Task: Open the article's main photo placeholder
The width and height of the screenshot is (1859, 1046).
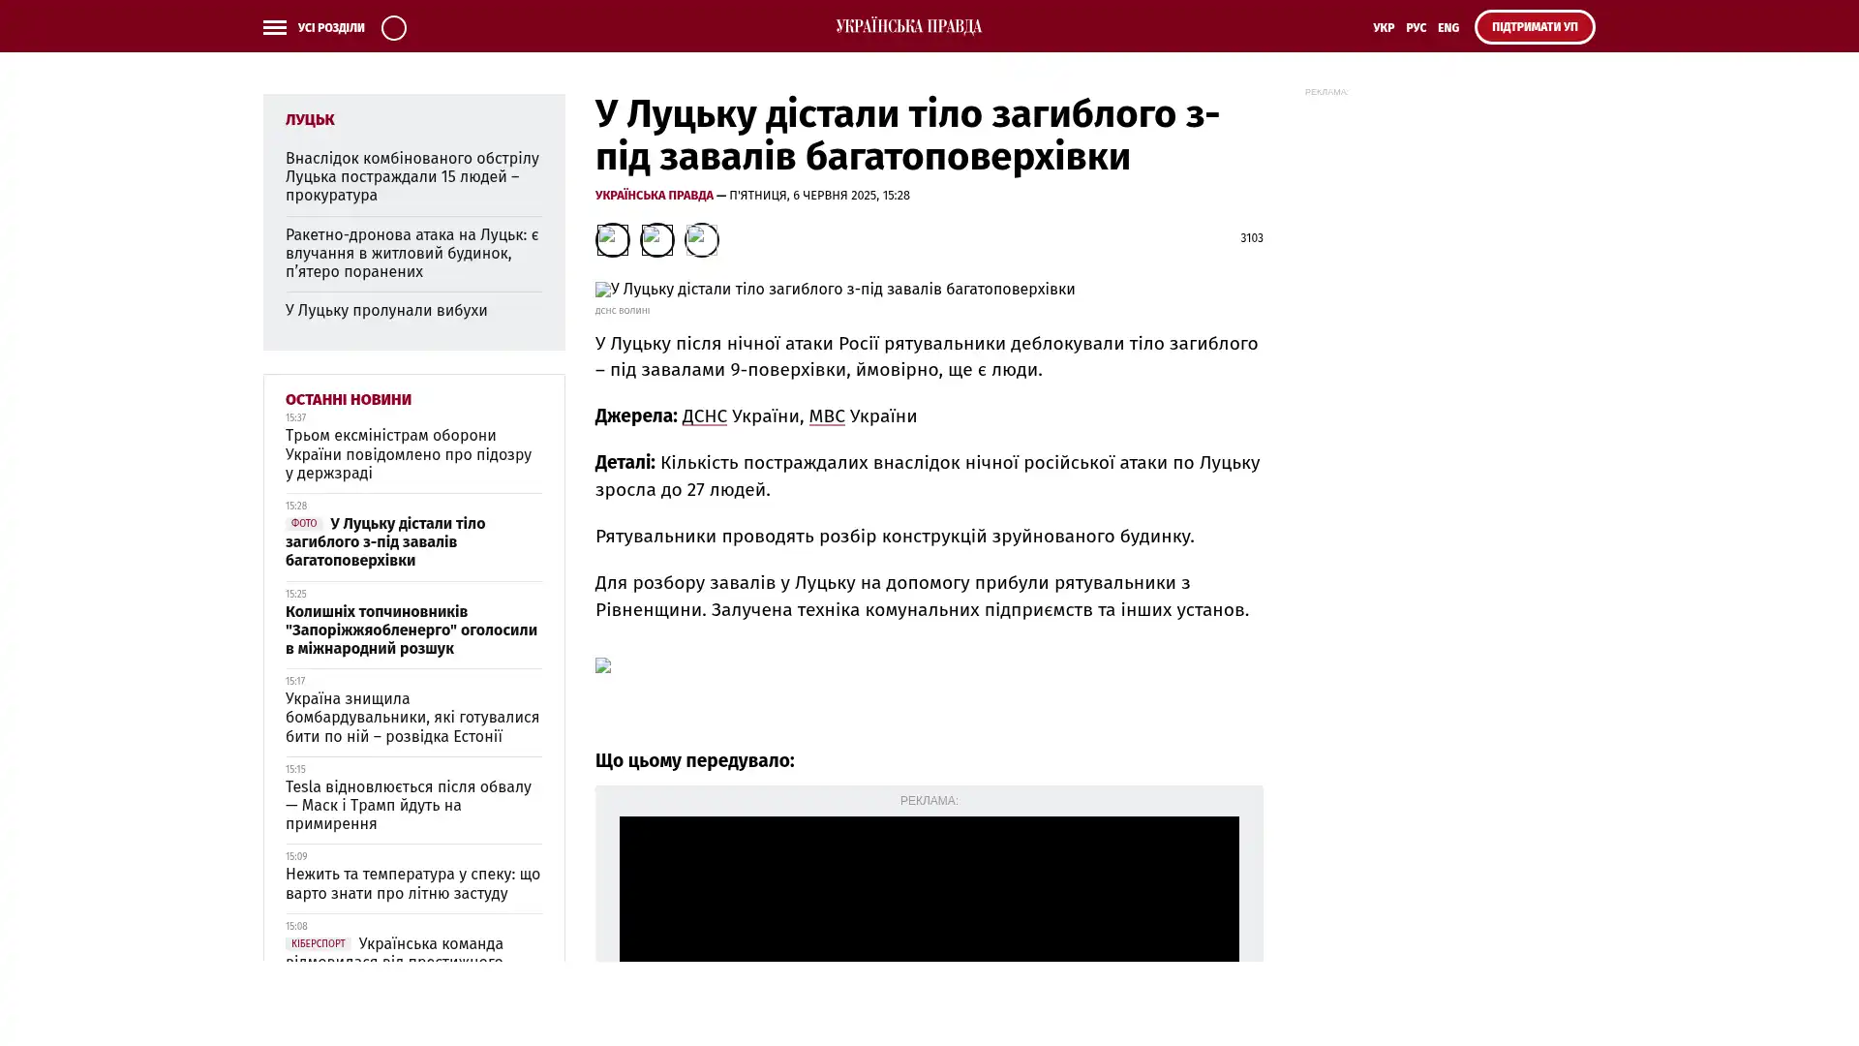Action: pyautogui.click(x=835, y=290)
